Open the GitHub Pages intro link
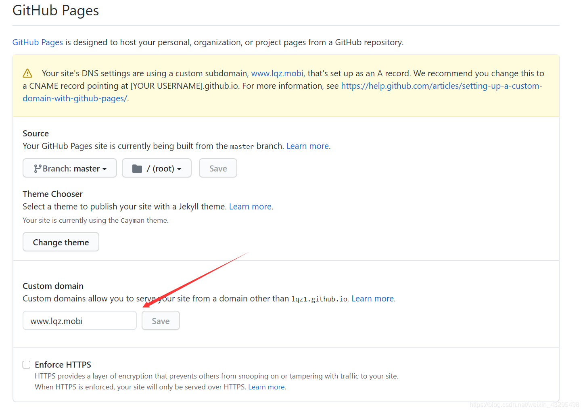 tap(38, 42)
